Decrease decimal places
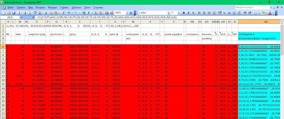This screenshot has height=119, width=284. pyautogui.click(x=239, y=13)
